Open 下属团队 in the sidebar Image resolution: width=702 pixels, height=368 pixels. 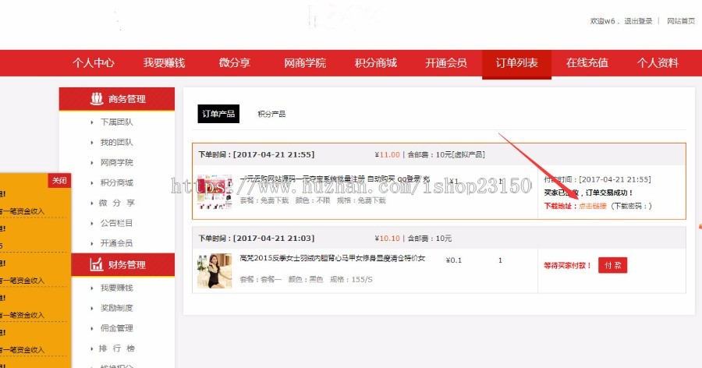(x=116, y=122)
